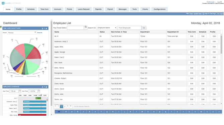
Task: Open the Schedule tab
Action: [x=31, y=9]
